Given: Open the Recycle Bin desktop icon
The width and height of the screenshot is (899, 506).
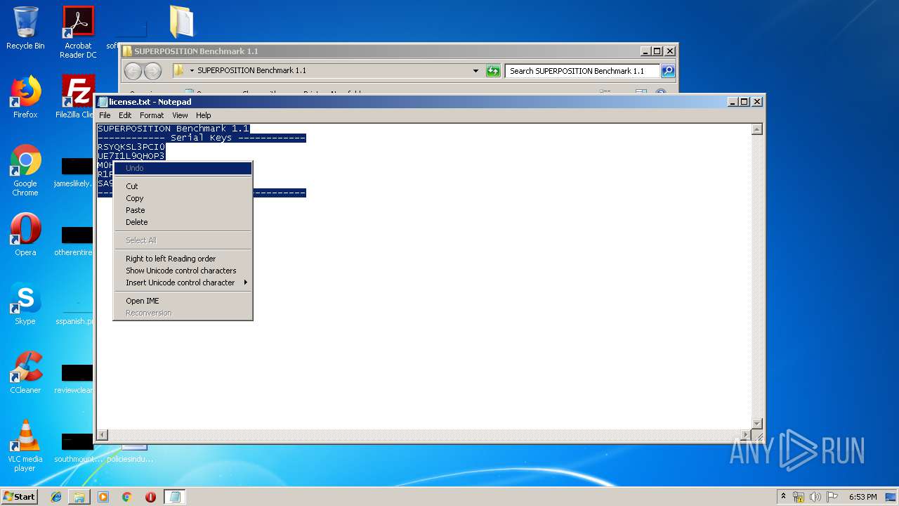Looking at the screenshot, I should 25,28.
